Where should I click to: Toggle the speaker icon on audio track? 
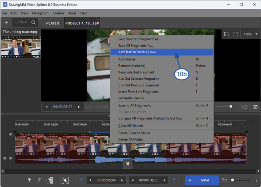(x=5, y=158)
